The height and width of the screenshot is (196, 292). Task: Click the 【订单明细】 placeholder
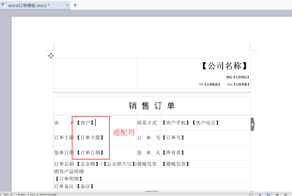[x=69, y=179]
